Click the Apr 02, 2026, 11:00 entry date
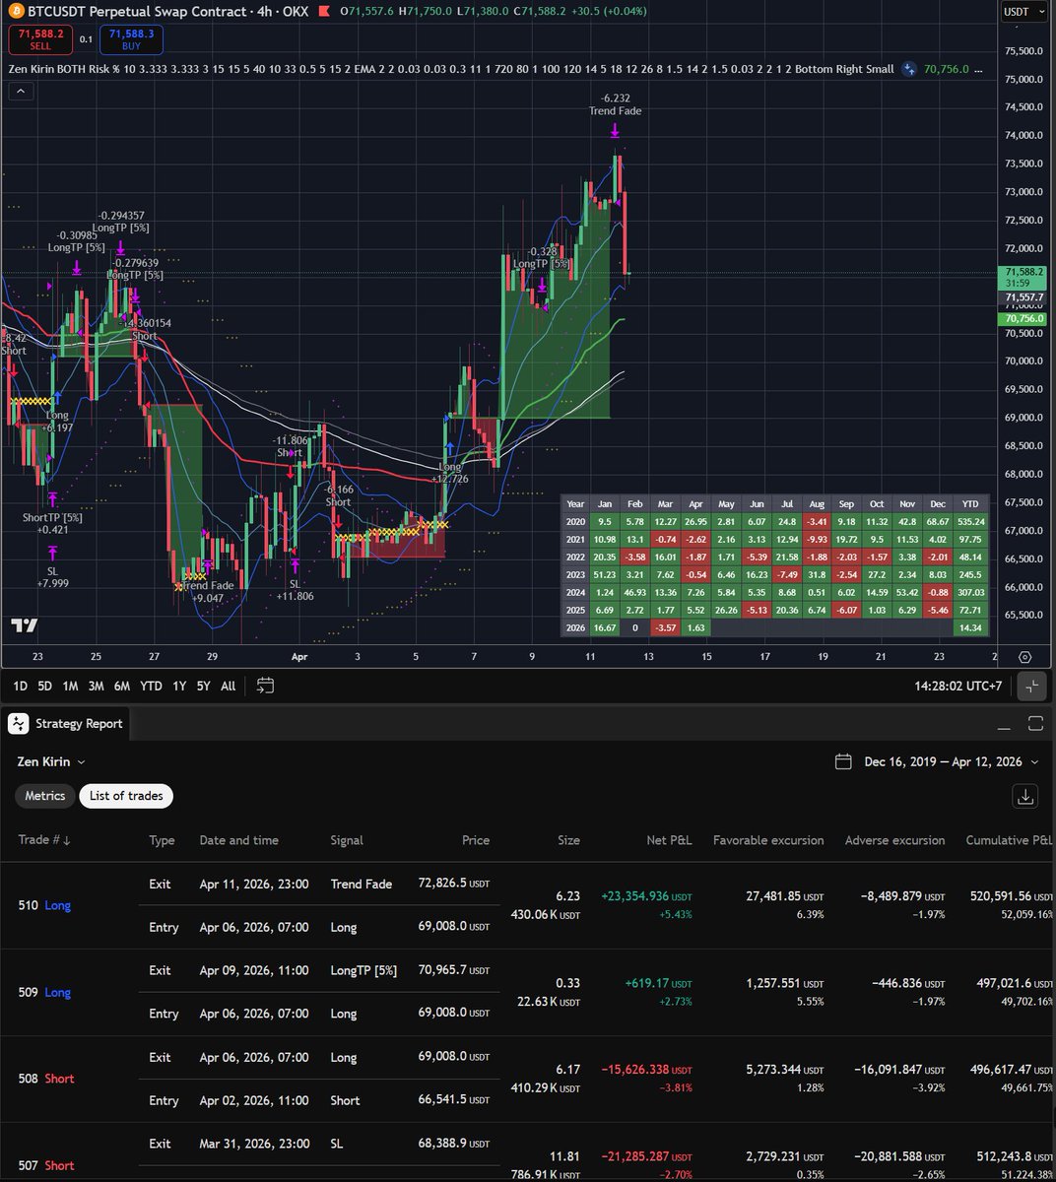Screen dimensions: 1056x1182 point(254,1100)
